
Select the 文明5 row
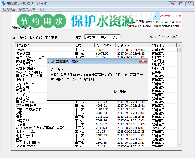click(96, 113)
